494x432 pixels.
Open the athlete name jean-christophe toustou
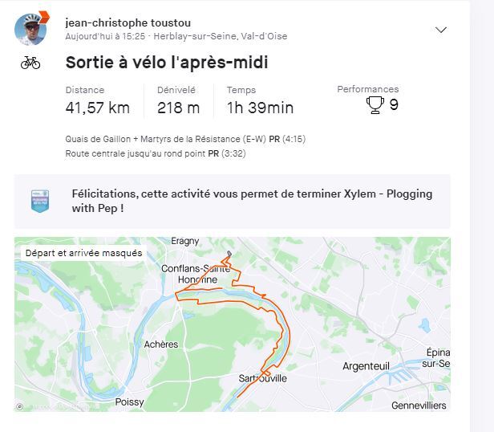pos(128,22)
